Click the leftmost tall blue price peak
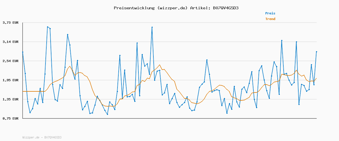Viewport: 339px width, 141px height. click(x=47, y=27)
